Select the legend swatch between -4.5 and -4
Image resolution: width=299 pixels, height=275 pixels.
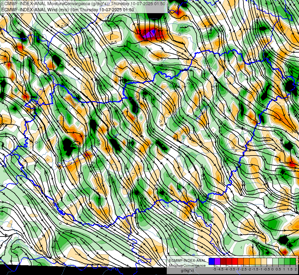pos(223,262)
